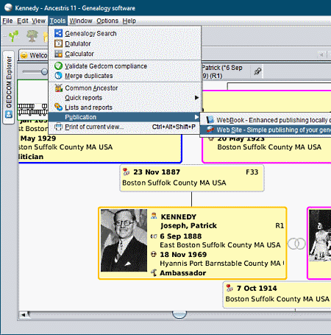Select Merge duplicates

(x=125, y=76)
